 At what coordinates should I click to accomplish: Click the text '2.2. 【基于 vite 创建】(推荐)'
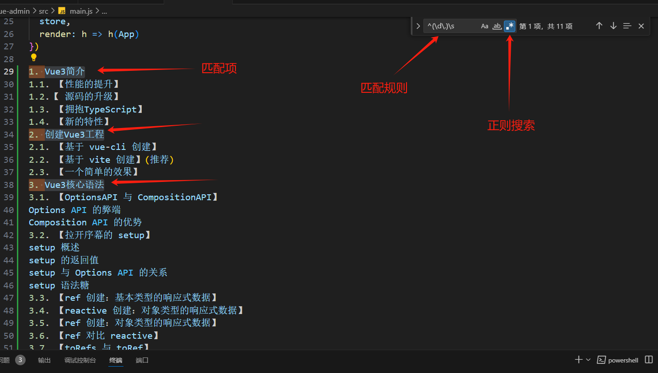tap(102, 160)
